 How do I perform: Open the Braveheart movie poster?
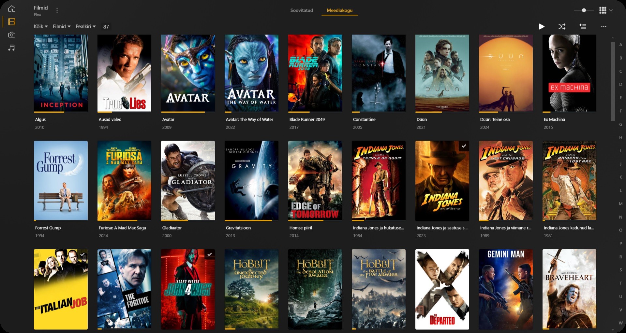tap(569, 289)
